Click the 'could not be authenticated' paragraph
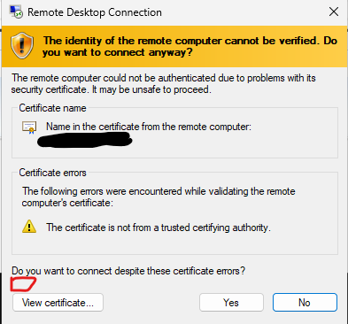 pyautogui.click(x=164, y=84)
